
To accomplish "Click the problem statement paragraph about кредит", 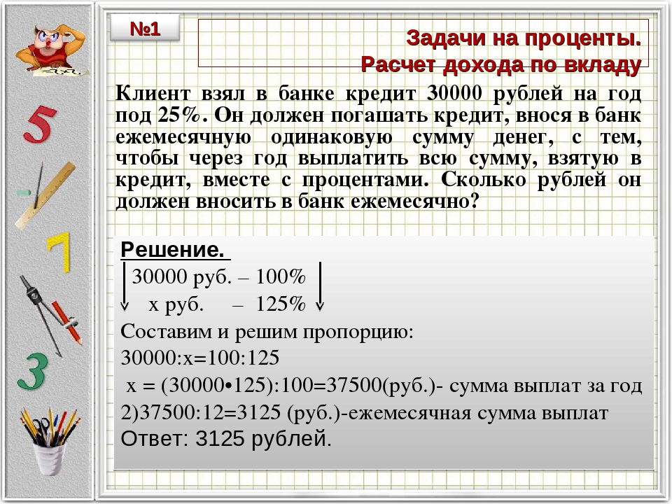I will [378, 148].
